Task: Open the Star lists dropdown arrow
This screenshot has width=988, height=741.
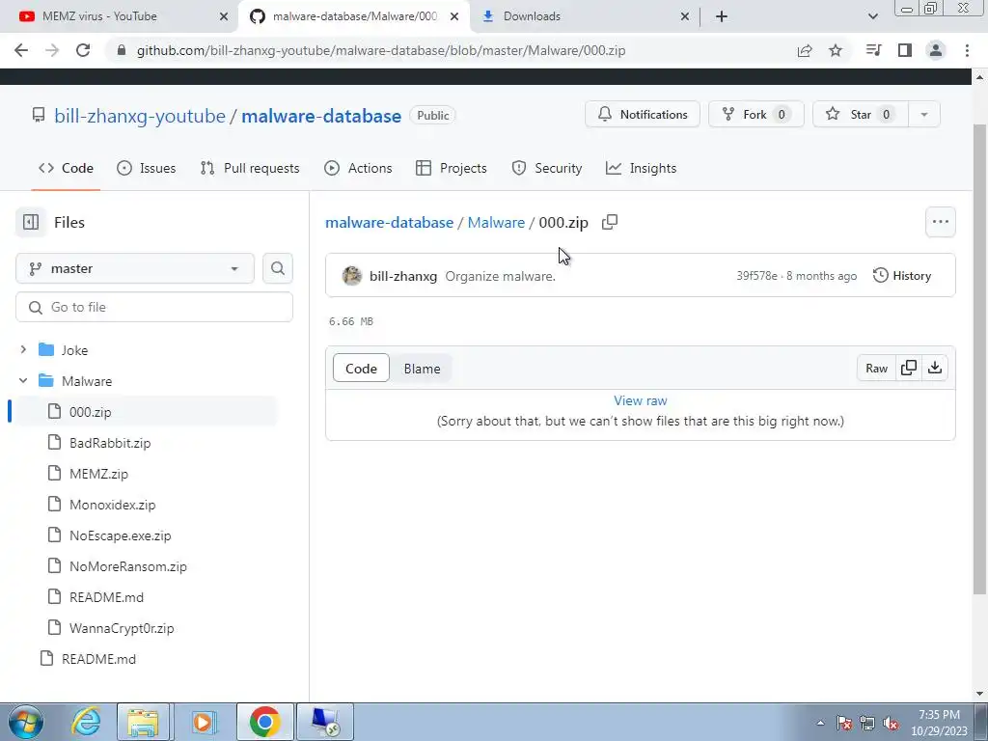Action: click(x=924, y=114)
